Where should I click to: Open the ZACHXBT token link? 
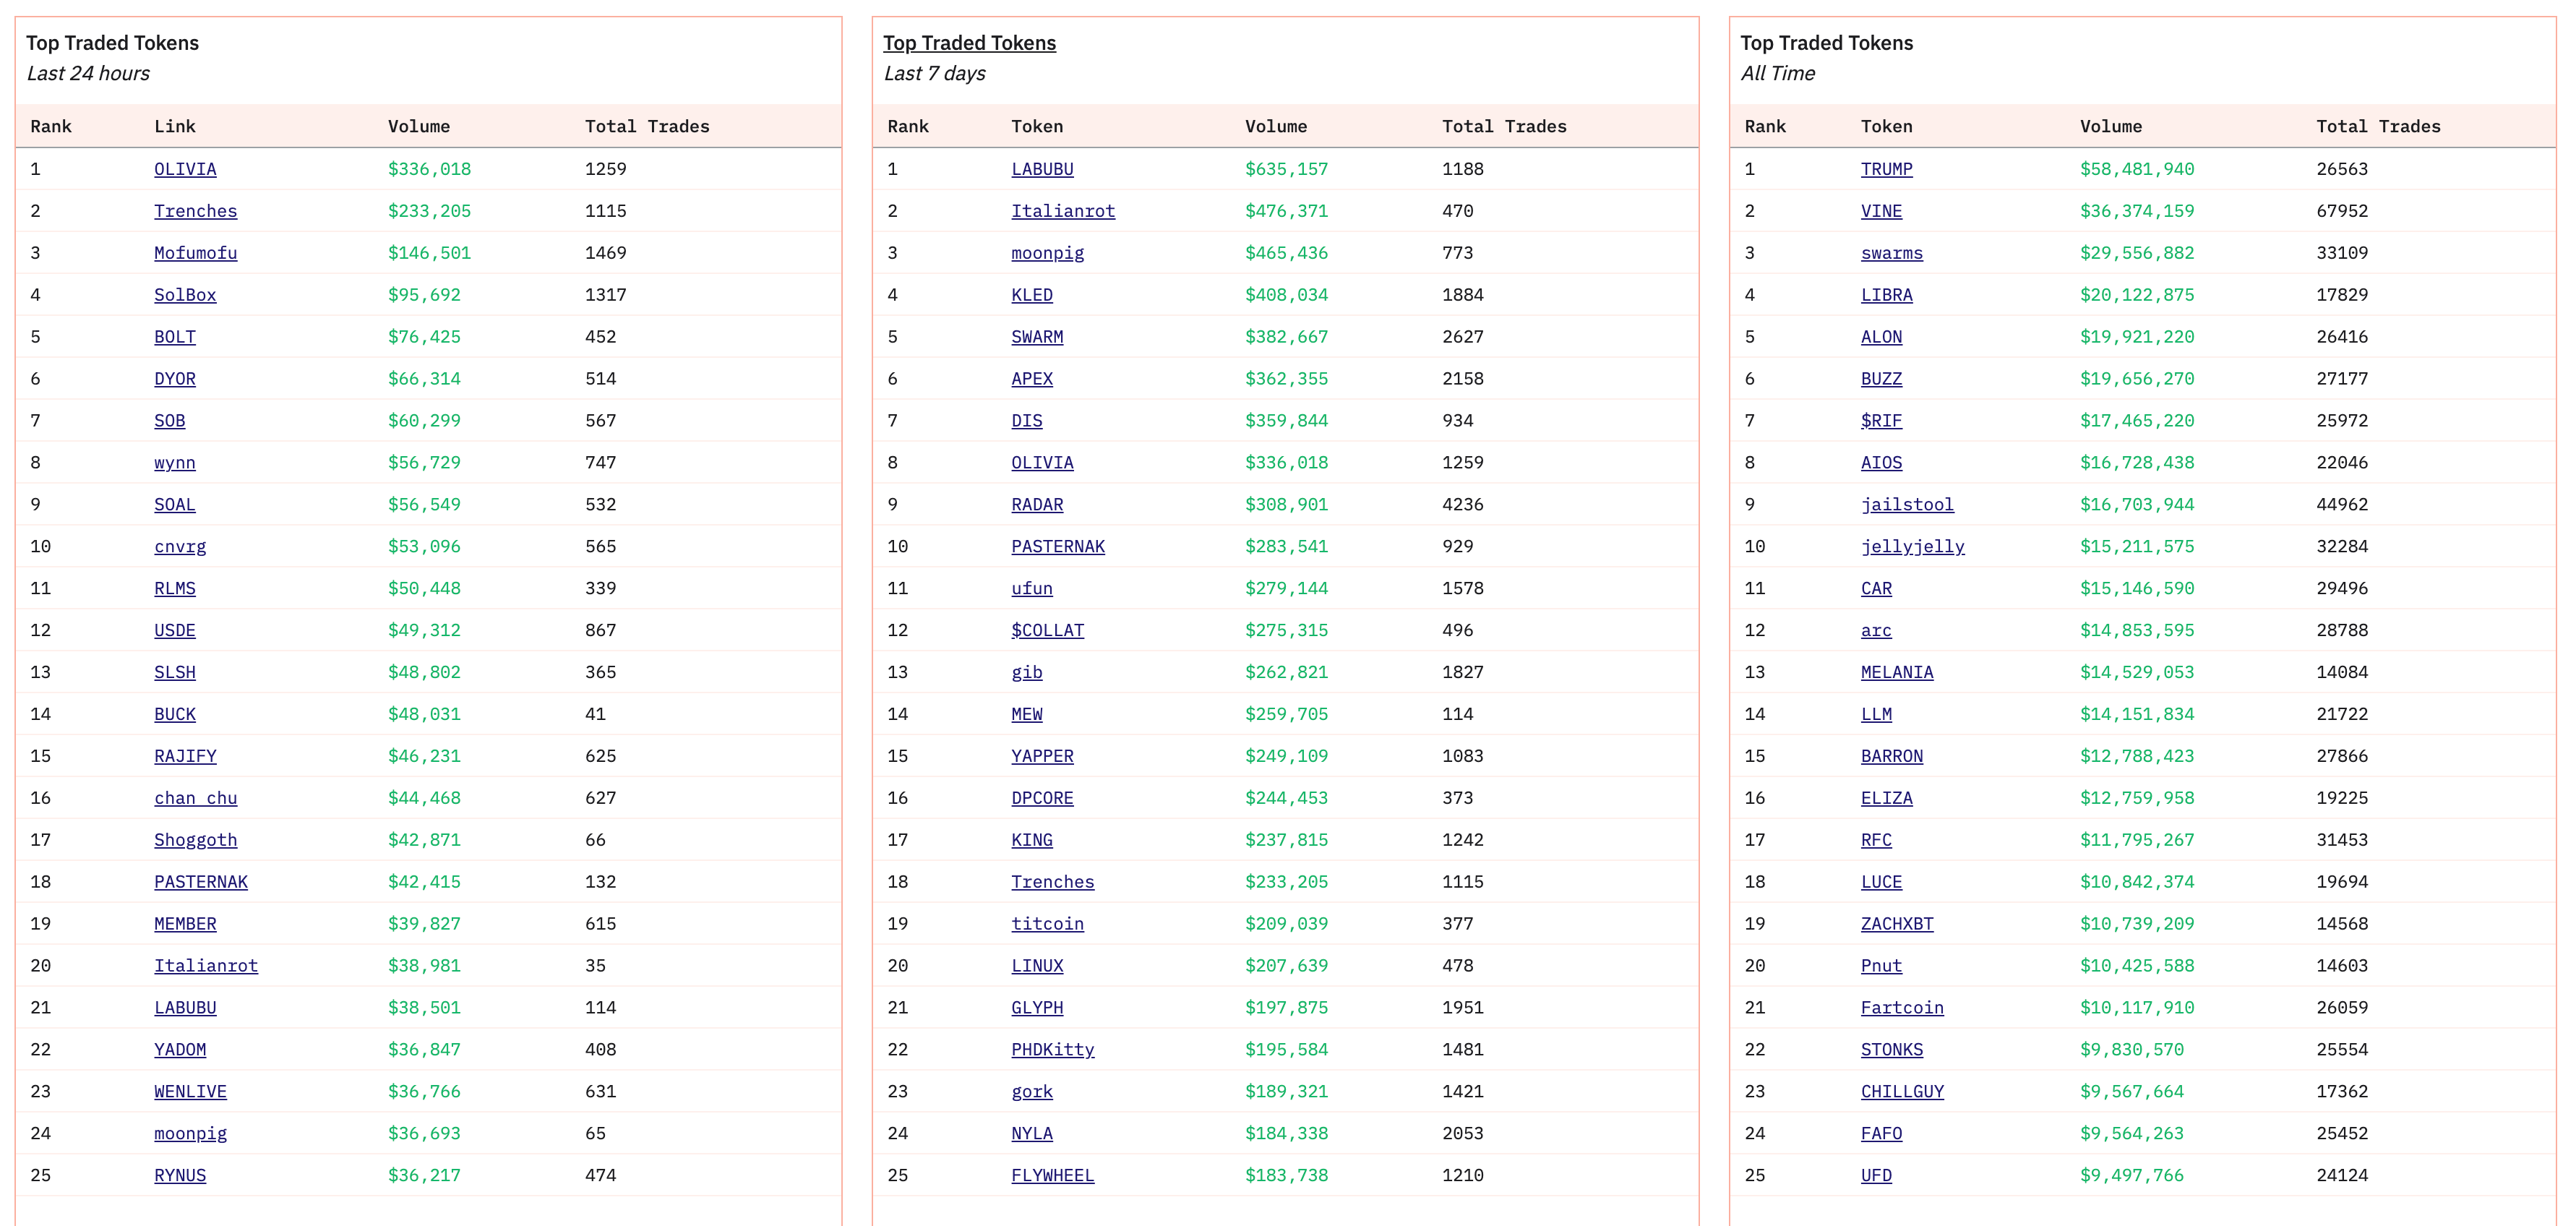(x=1896, y=924)
